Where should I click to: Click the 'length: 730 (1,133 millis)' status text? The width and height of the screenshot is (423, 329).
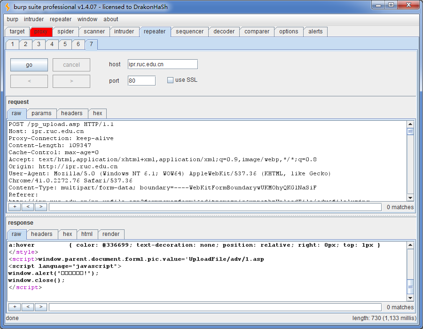point(384,318)
